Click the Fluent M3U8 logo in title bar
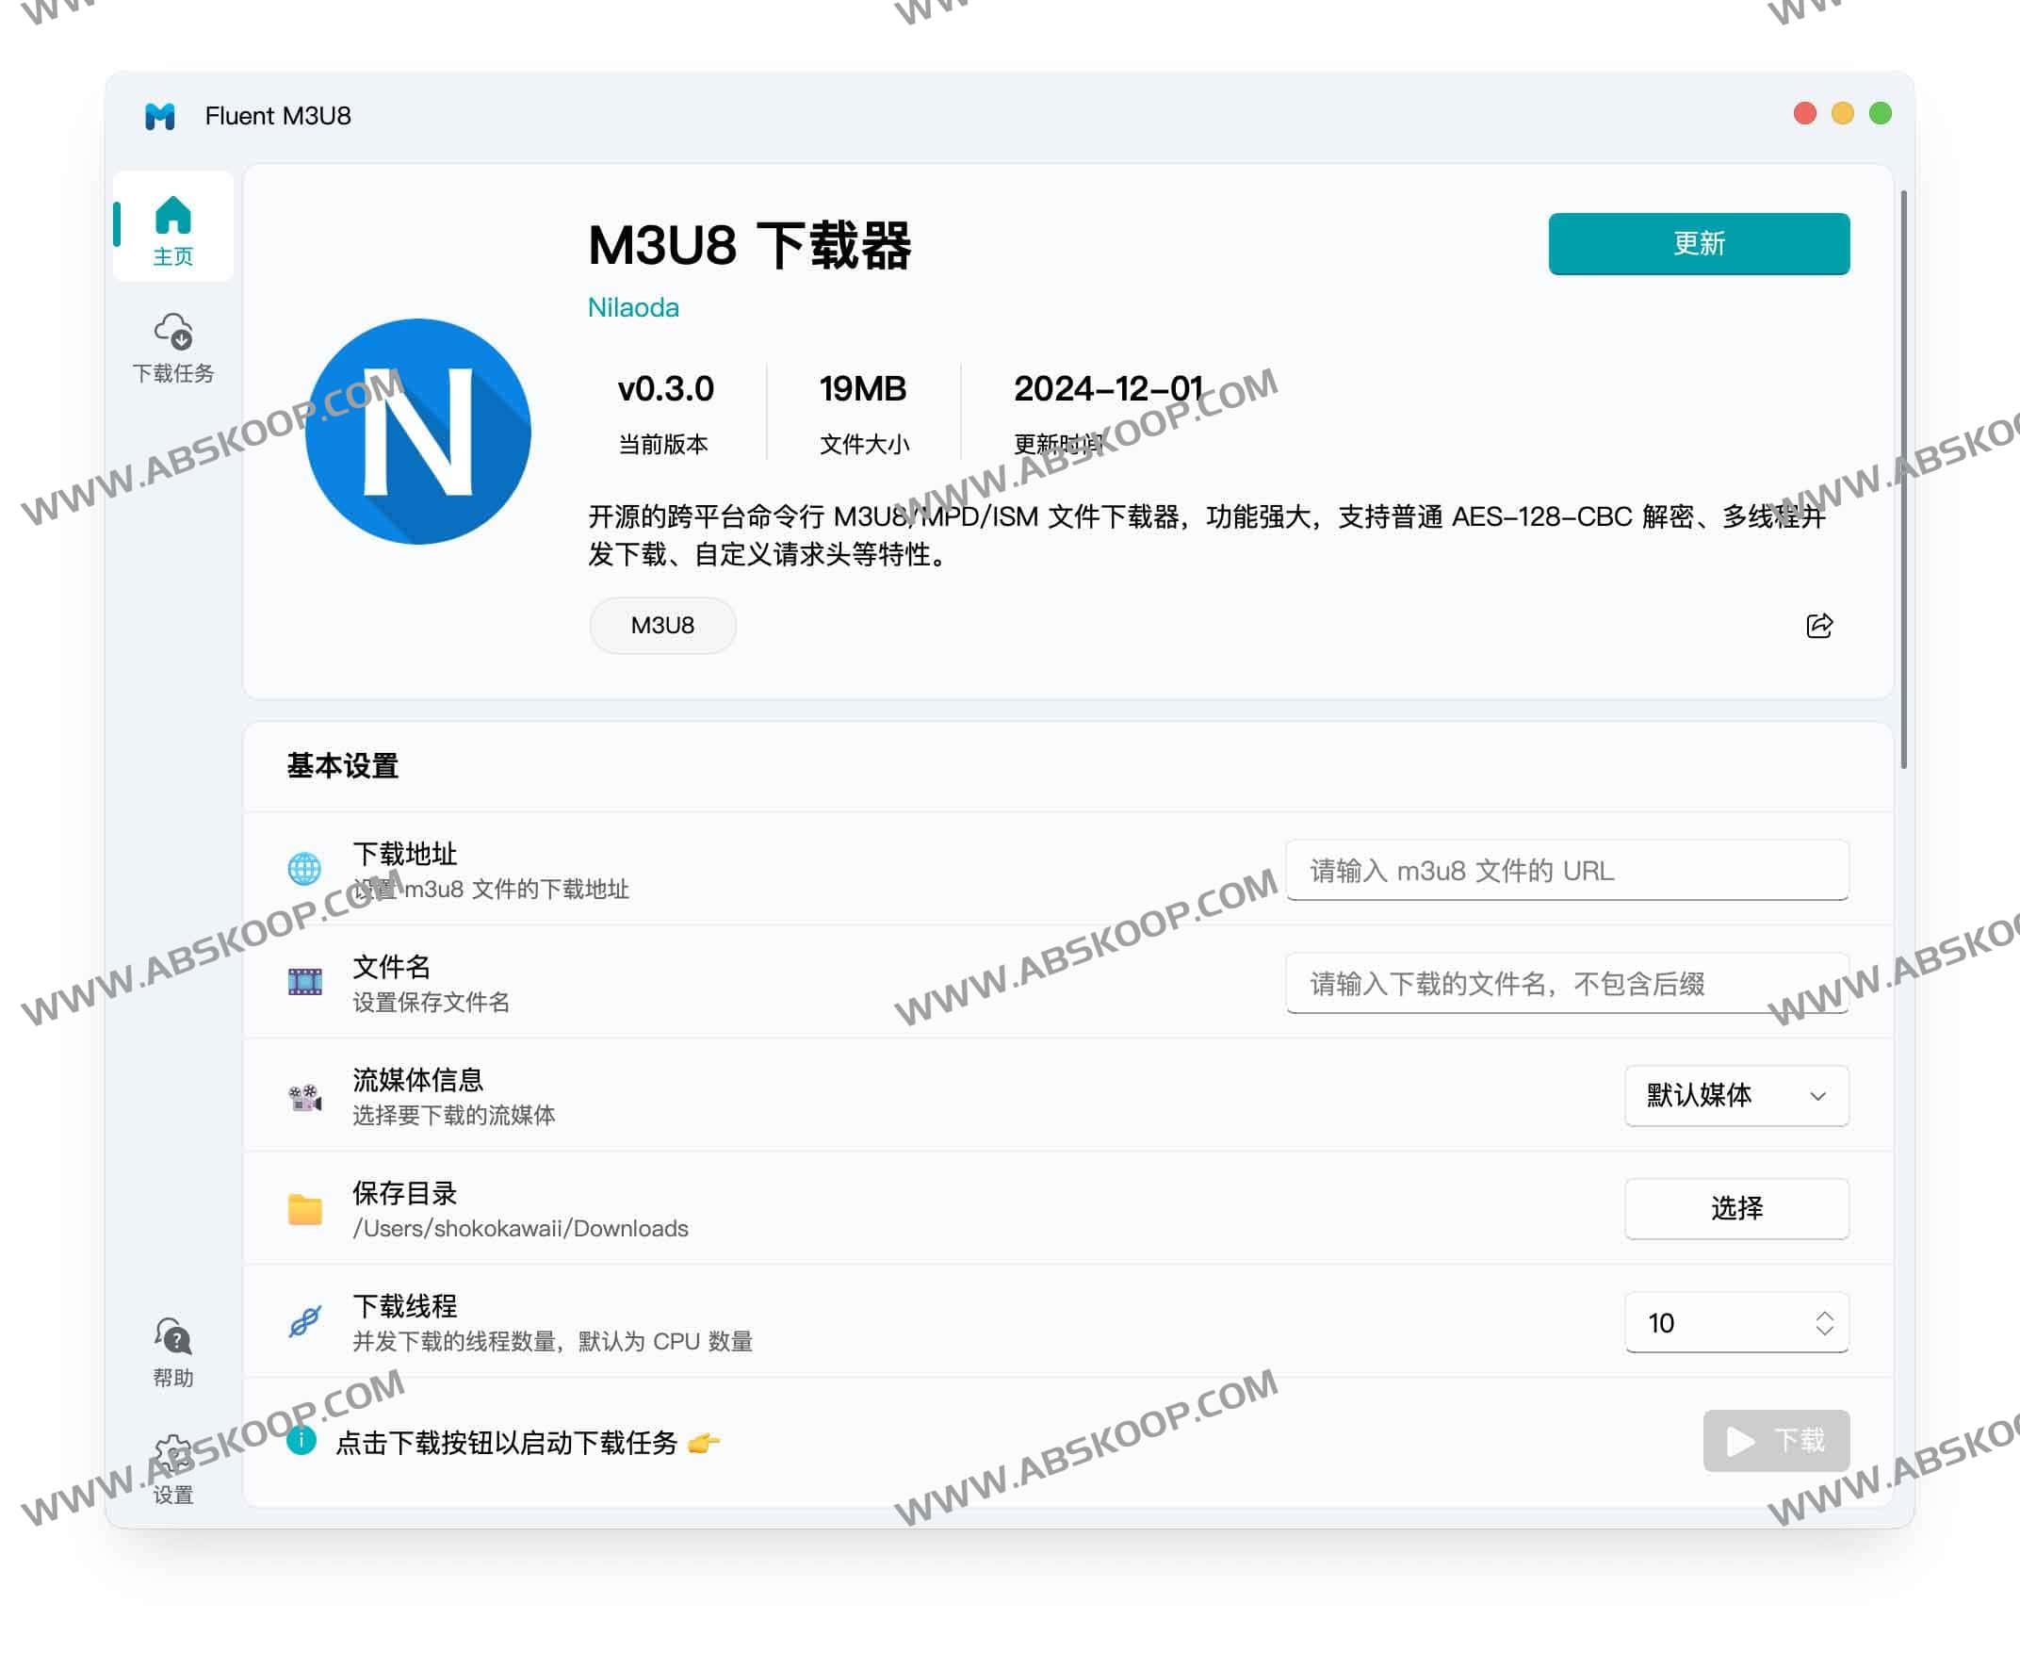 (x=160, y=116)
